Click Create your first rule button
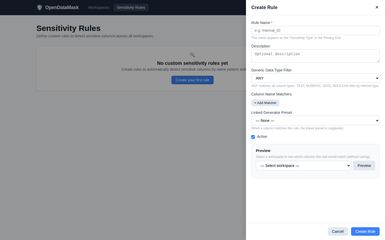The image size is (385, 240). pos(192,80)
